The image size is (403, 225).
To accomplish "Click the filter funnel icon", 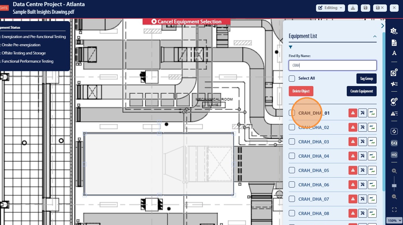I will tap(291, 47).
